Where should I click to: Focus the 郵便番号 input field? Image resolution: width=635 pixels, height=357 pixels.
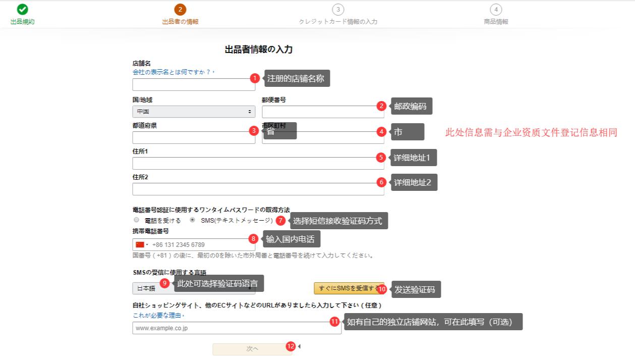point(323,112)
